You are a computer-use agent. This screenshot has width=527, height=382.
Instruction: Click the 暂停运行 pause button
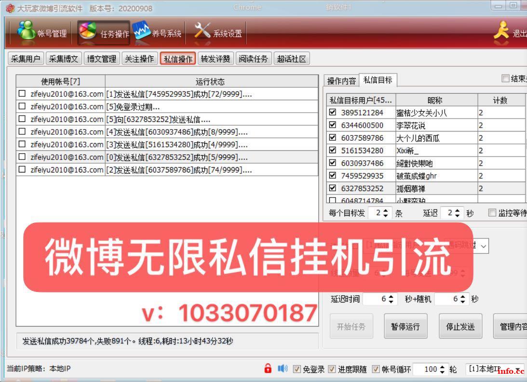(405, 326)
